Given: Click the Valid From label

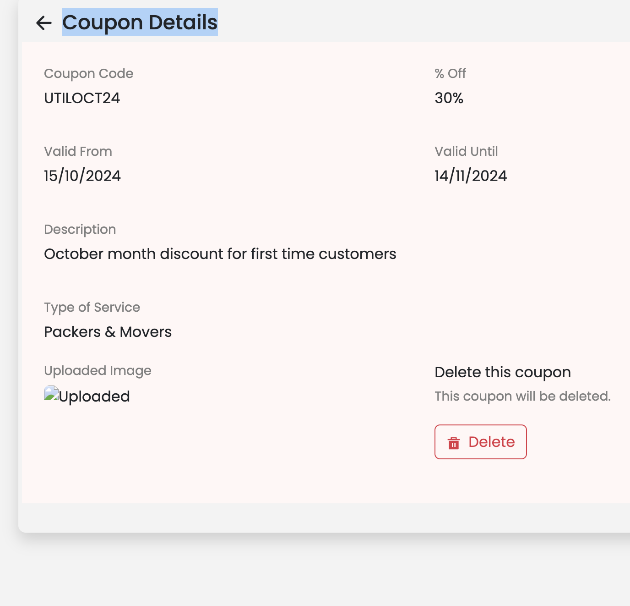Looking at the screenshot, I should coord(78,151).
